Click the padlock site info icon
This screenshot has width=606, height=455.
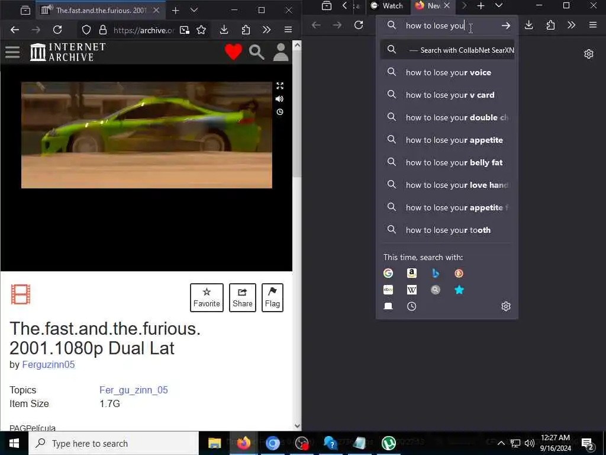coord(103,30)
